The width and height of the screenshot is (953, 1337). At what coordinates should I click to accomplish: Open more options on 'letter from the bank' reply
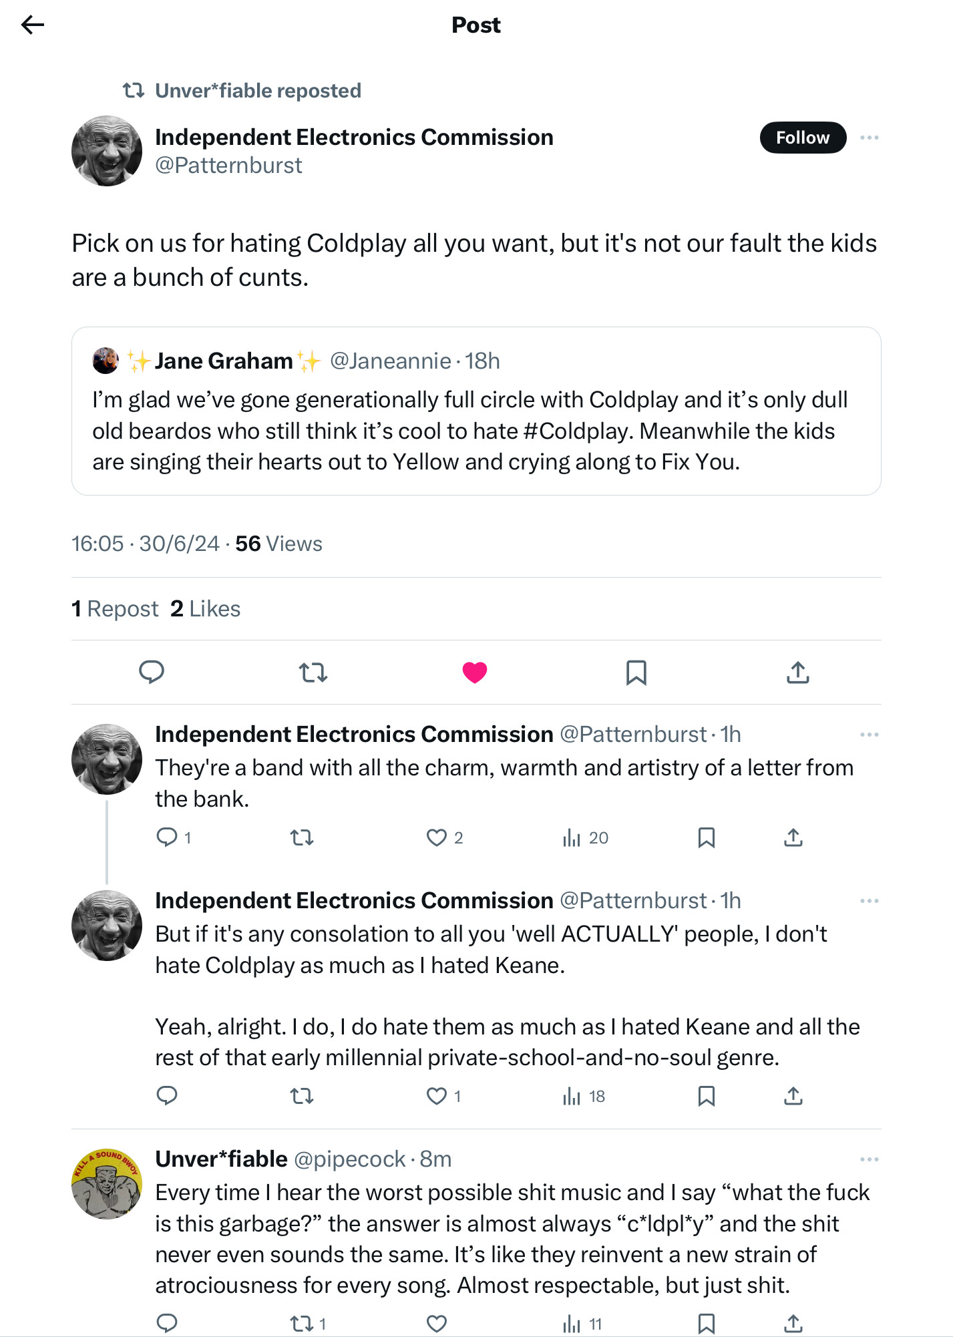click(x=869, y=735)
